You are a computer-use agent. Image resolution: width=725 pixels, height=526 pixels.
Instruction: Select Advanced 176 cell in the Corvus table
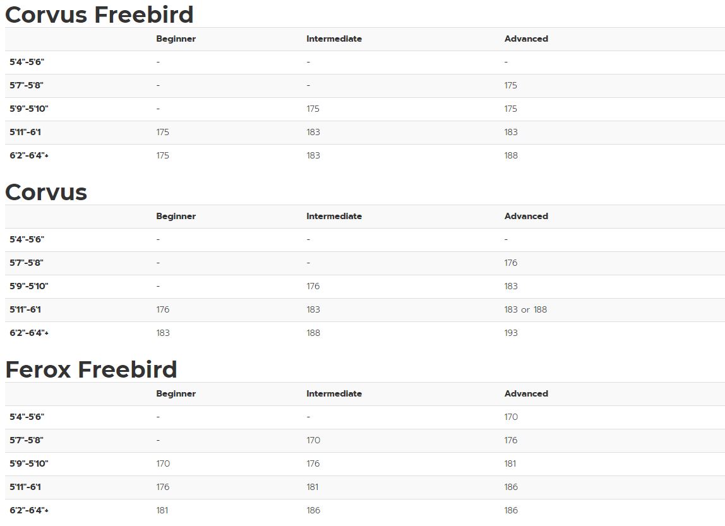click(x=511, y=263)
